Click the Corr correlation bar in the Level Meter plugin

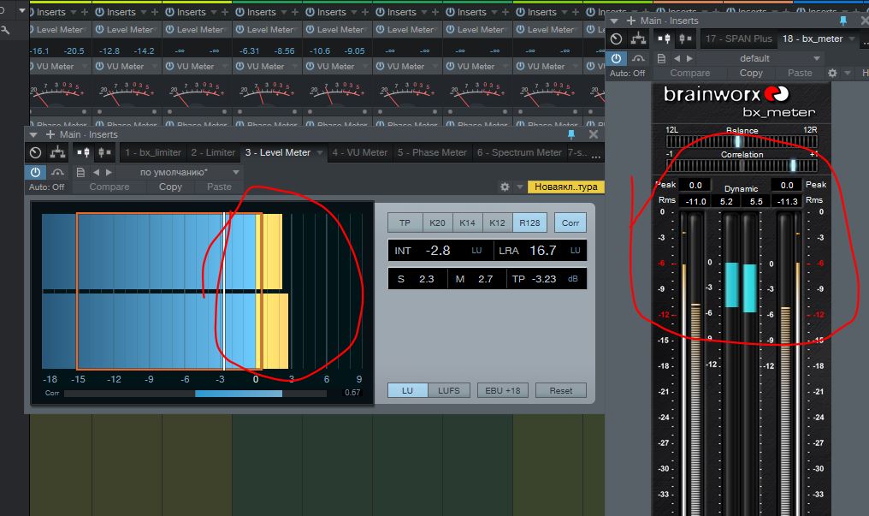[x=195, y=394]
